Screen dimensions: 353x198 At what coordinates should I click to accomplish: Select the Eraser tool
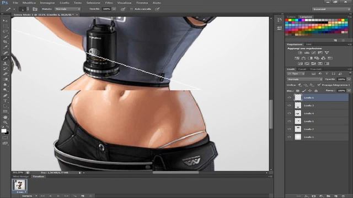(5, 74)
